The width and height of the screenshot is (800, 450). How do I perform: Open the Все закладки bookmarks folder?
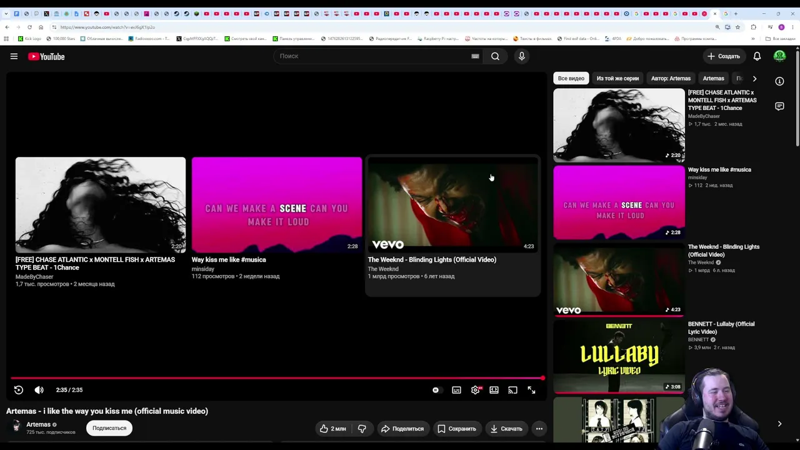781,39
